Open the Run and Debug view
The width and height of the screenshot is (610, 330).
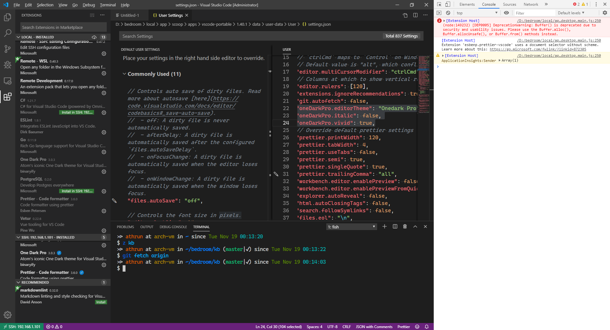pyautogui.click(x=7, y=65)
